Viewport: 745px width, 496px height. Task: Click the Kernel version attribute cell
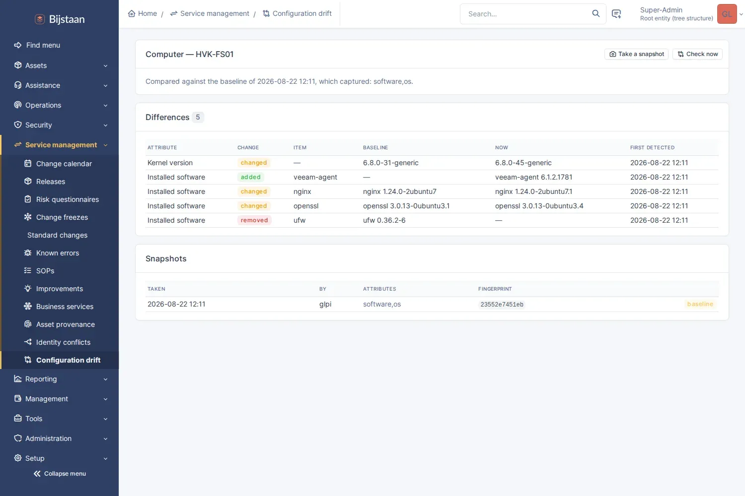tap(170, 163)
